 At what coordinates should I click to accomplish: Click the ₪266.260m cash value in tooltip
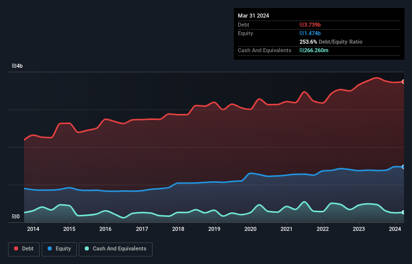tap(314, 50)
